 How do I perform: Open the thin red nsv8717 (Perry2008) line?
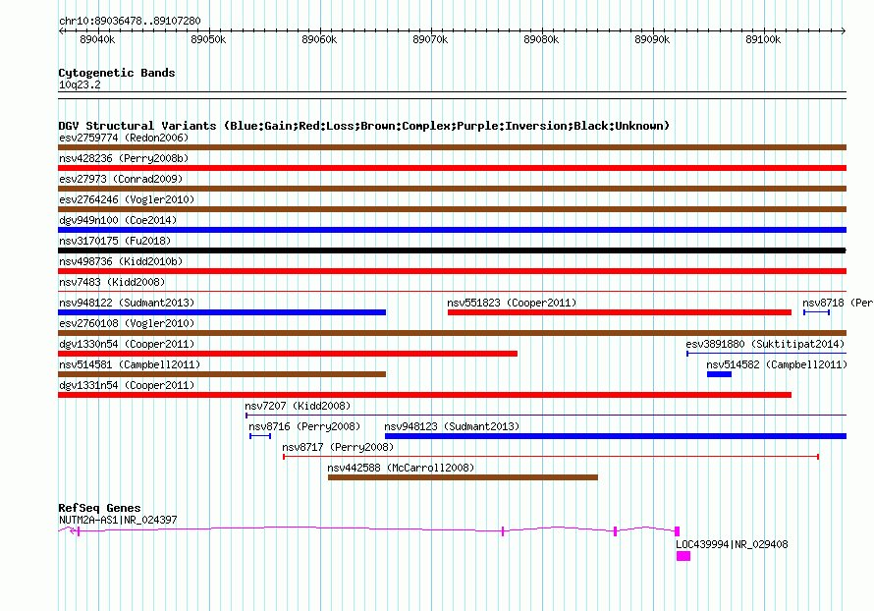coord(551,457)
